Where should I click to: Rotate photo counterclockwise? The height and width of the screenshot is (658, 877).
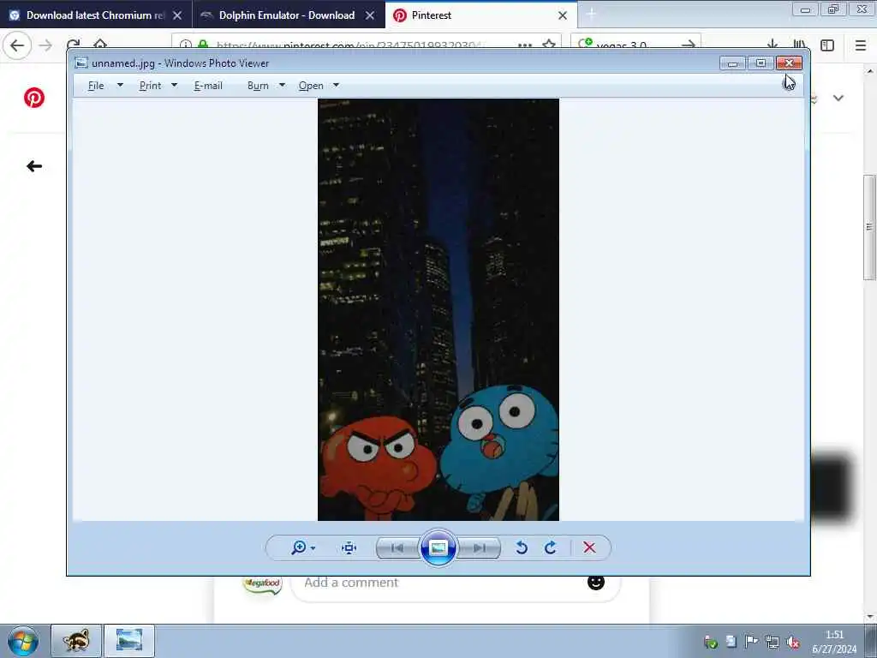pos(522,547)
